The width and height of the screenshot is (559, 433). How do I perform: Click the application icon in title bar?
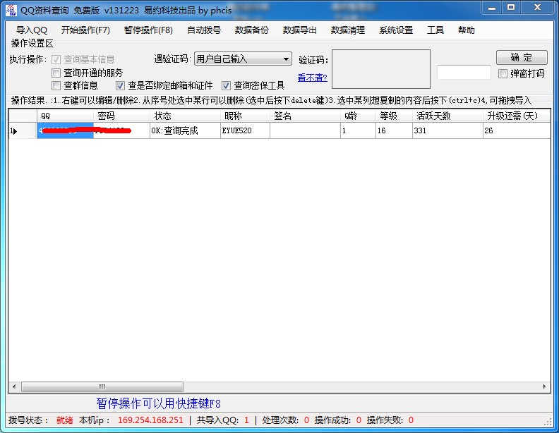[x=11, y=10]
